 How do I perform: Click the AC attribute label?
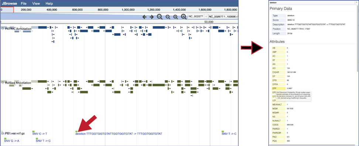[x=278, y=56]
